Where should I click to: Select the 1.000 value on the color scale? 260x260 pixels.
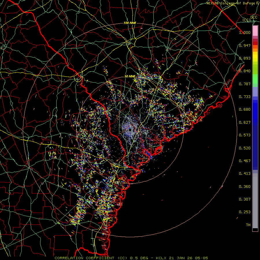pyautogui.click(x=245, y=32)
